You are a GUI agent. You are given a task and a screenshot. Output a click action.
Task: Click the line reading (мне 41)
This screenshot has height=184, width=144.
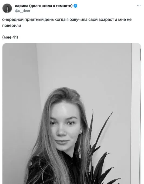(10, 37)
